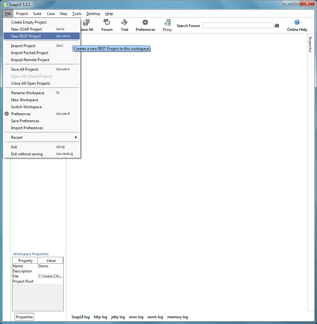Minimize the SoapUI window
This screenshot has width=317, height=324.
287,4
